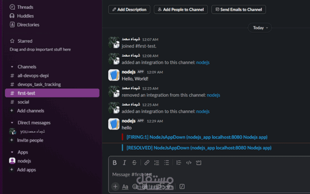Click the 12:29 AM message timestamp

click(x=155, y=121)
